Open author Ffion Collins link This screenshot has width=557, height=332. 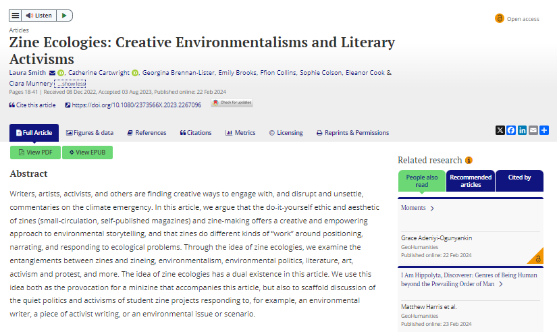278,72
